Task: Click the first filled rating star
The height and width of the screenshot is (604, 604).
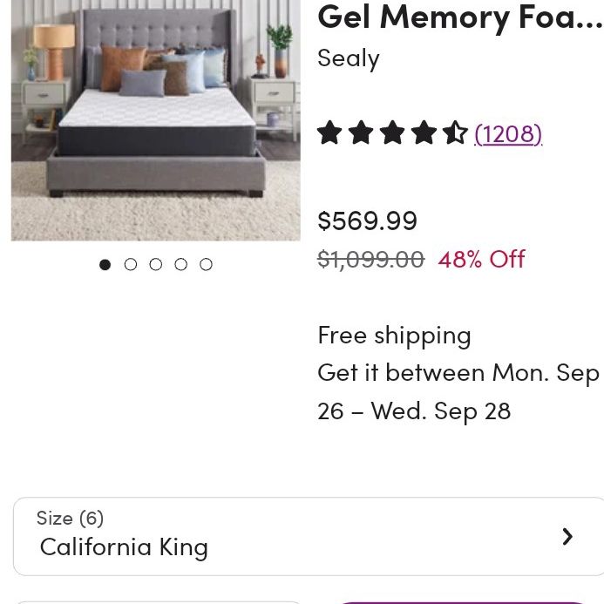Action: (329, 132)
